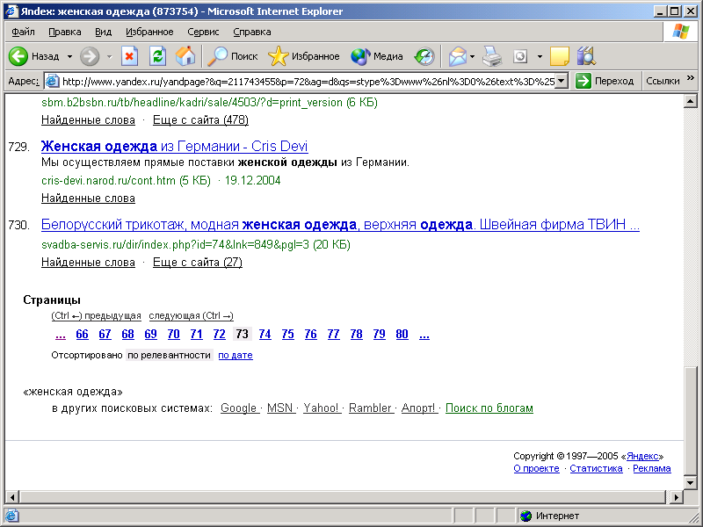Click current page number 73
Viewport: 703px width, 527px height.
click(243, 335)
